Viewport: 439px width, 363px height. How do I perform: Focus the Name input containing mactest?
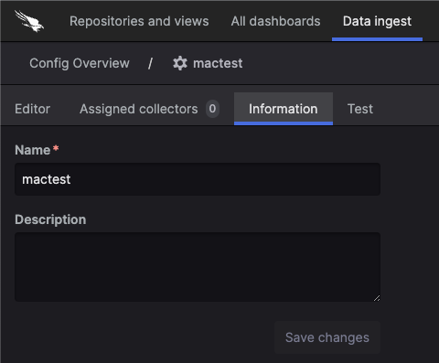(198, 179)
